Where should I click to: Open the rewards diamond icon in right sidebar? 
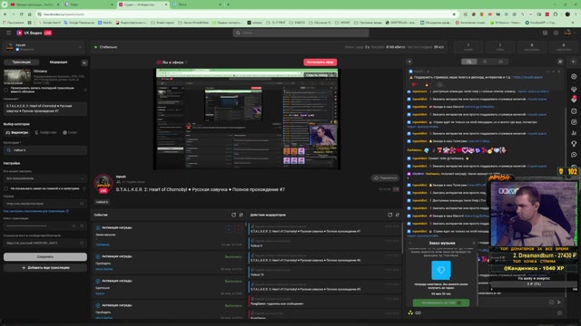(574, 90)
